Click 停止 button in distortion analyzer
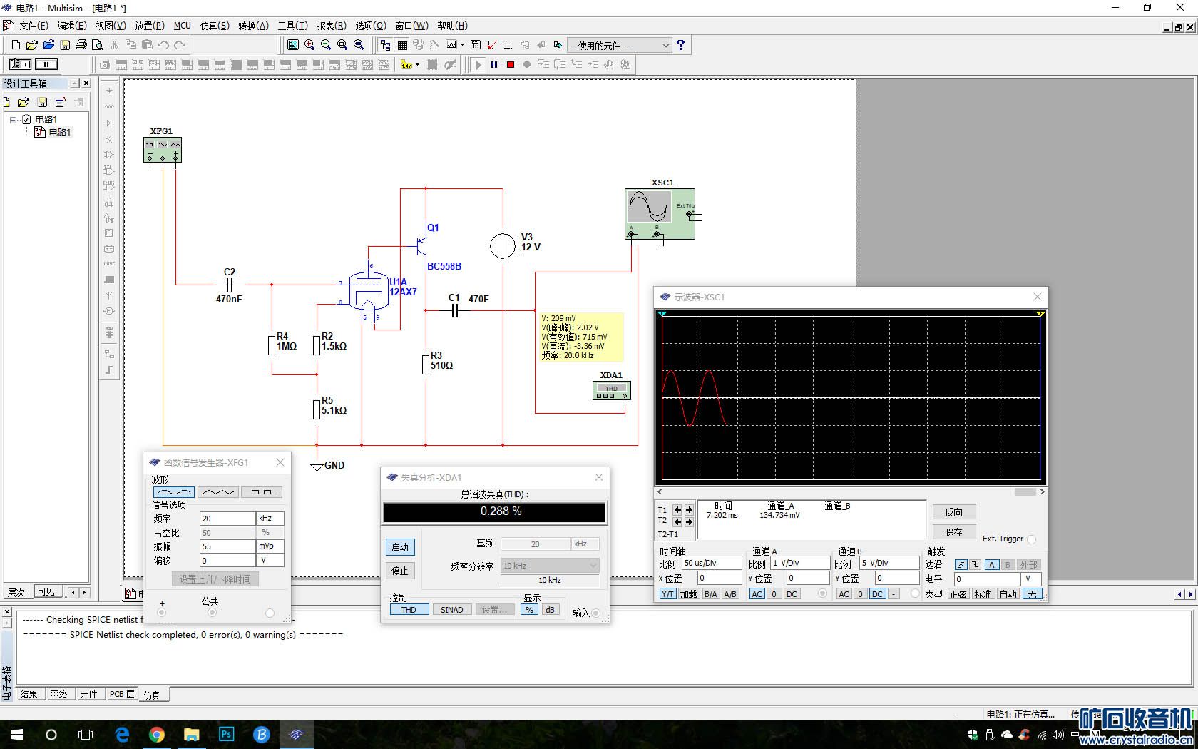This screenshot has width=1198, height=749. (x=400, y=571)
